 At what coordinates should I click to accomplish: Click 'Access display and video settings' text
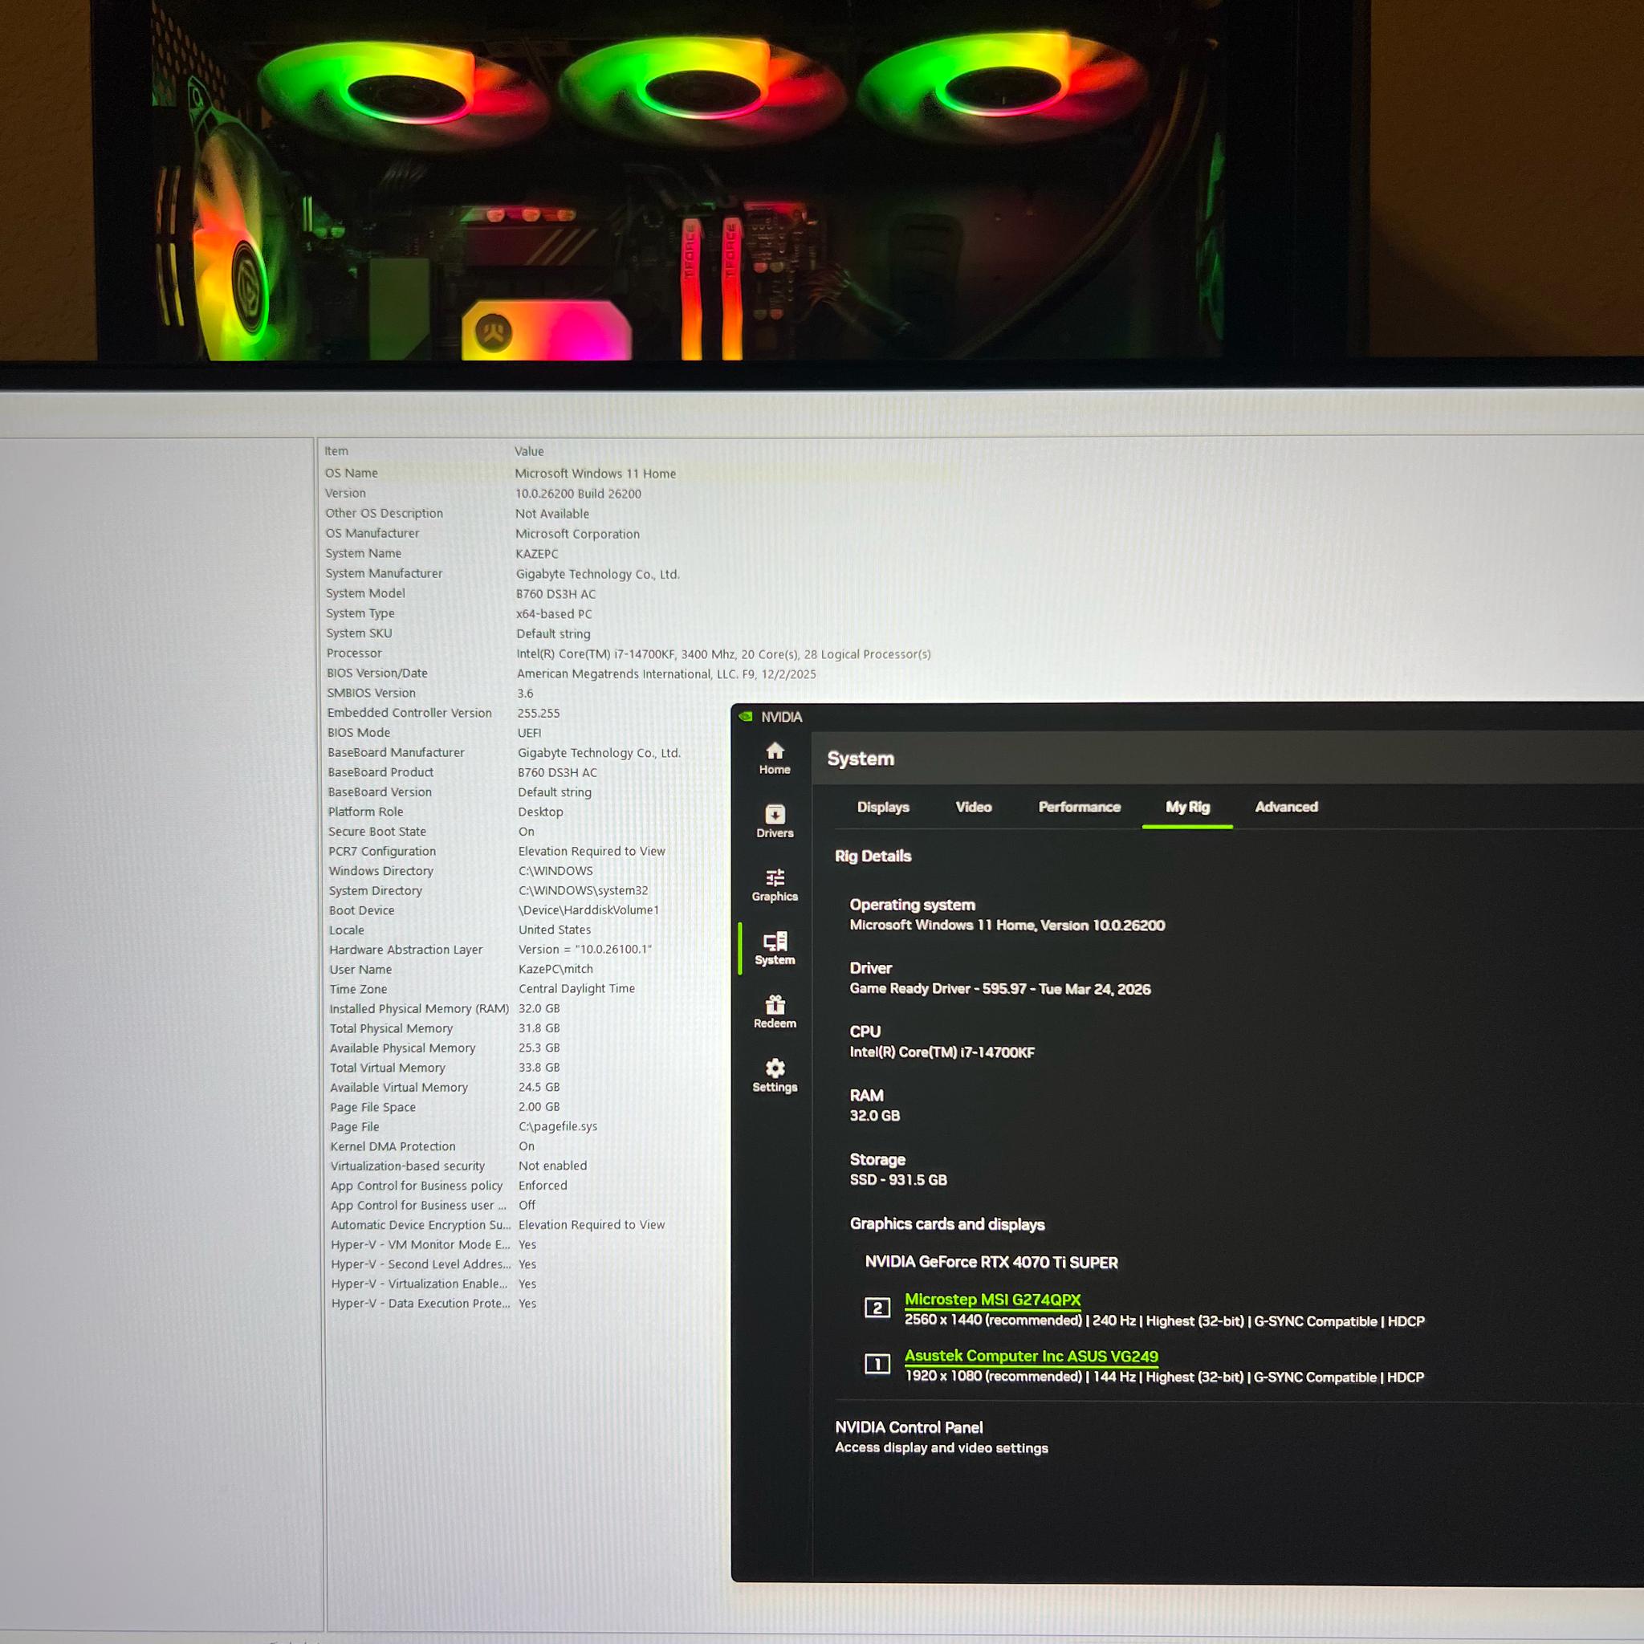coord(941,1447)
